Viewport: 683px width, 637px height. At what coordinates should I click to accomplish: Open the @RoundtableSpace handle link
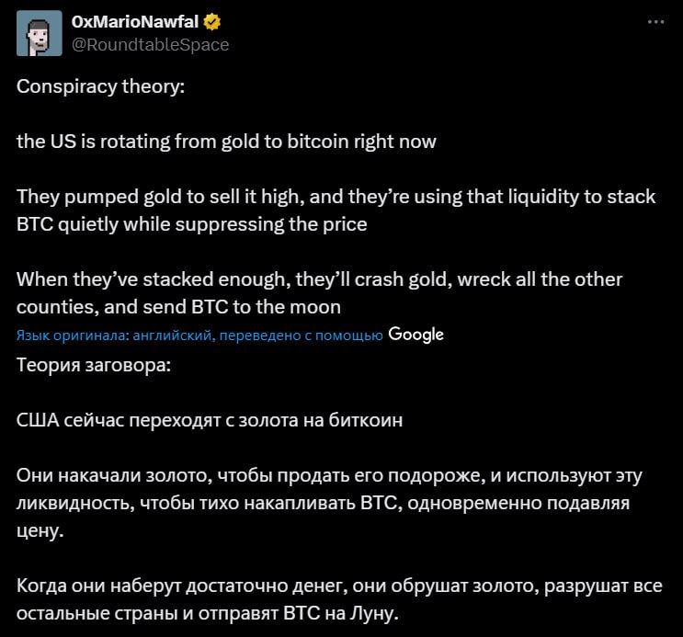click(x=150, y=43)
